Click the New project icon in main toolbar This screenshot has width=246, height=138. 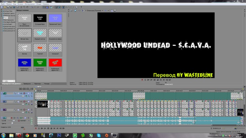tap(2, 7)
